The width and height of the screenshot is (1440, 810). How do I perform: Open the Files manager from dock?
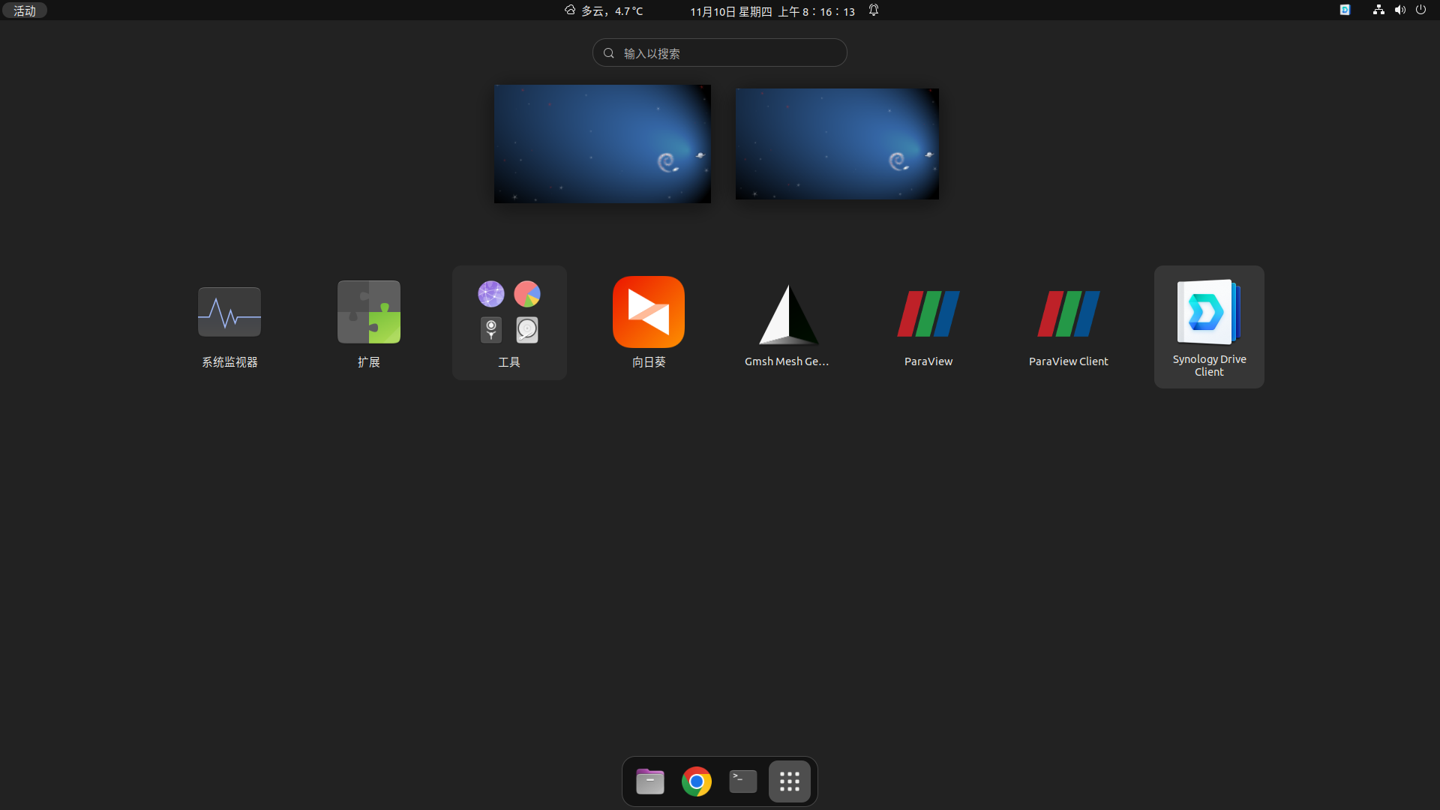pos(650,781)
